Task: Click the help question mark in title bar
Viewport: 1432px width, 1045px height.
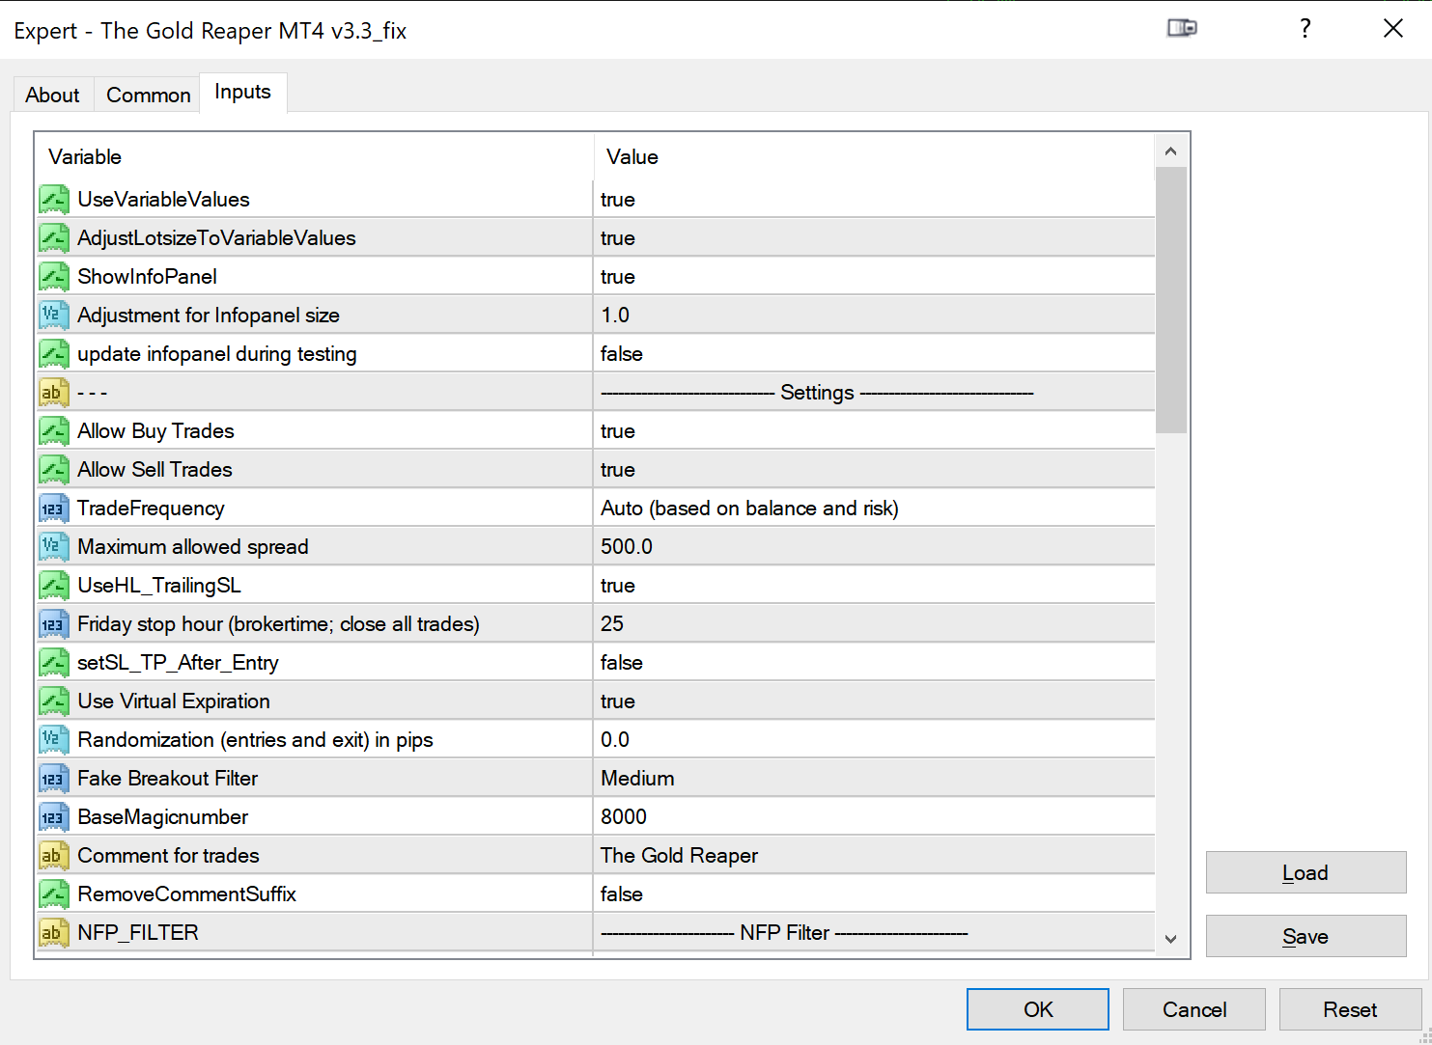Action: point(1305,29)
